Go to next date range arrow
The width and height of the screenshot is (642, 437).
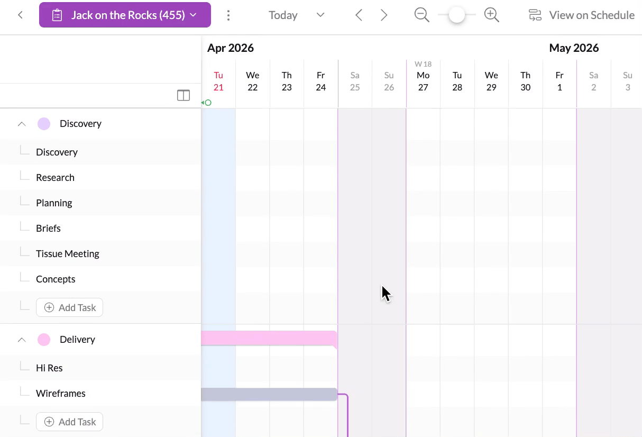coord(384,15)
